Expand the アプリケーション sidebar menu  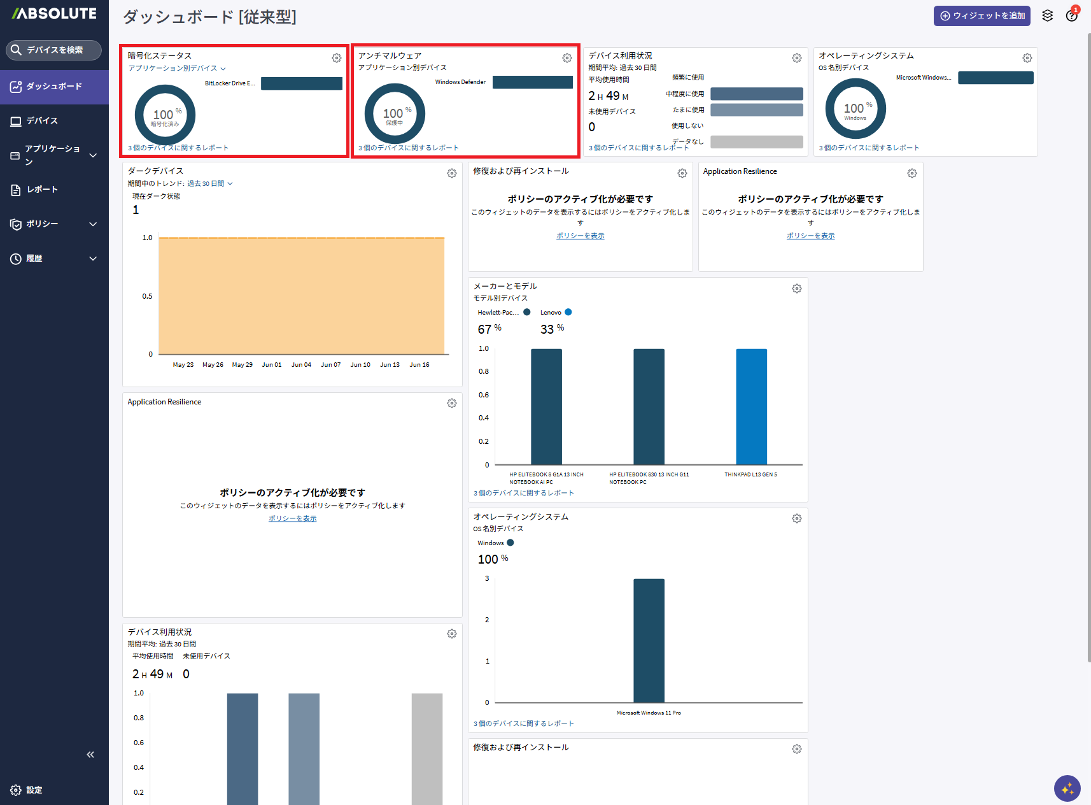click(54, 155)
